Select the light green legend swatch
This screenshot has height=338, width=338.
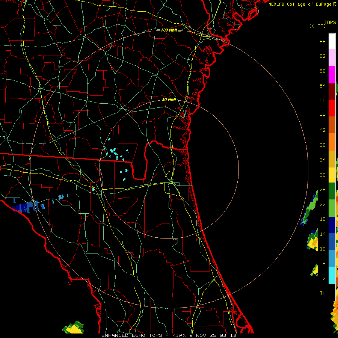(x=332, y=208)
